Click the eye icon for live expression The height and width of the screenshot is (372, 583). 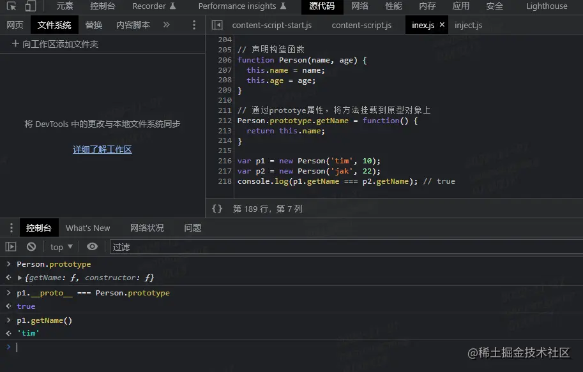(x=92, y=246)
